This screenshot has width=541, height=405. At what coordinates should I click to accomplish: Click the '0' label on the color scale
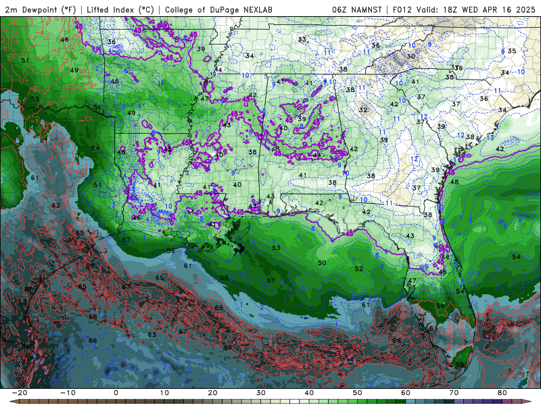(116, 393)
